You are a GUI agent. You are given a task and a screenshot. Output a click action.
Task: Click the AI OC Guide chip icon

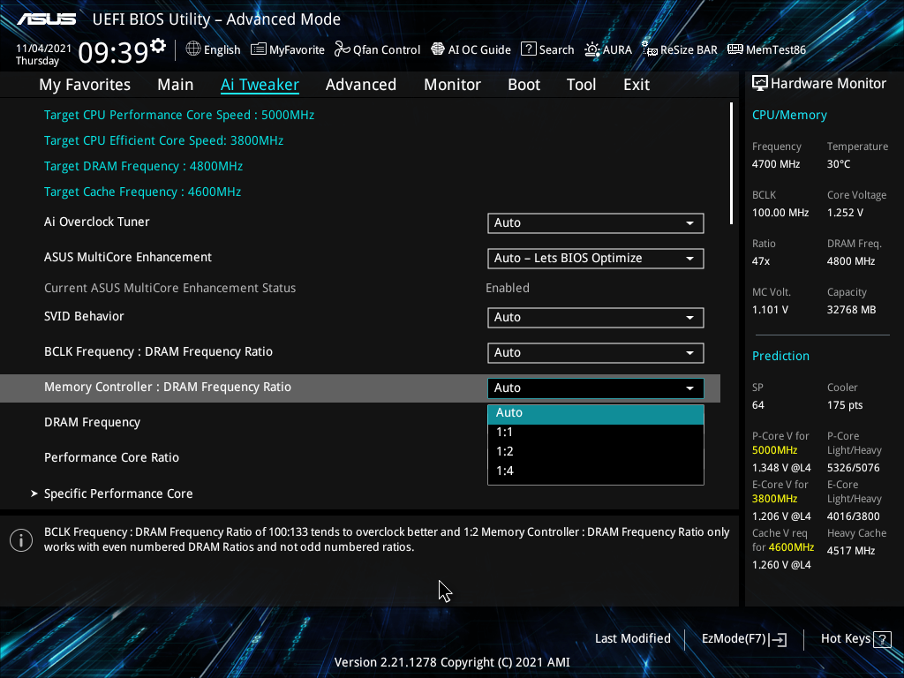pyautogui.click(x=438, y=49)
